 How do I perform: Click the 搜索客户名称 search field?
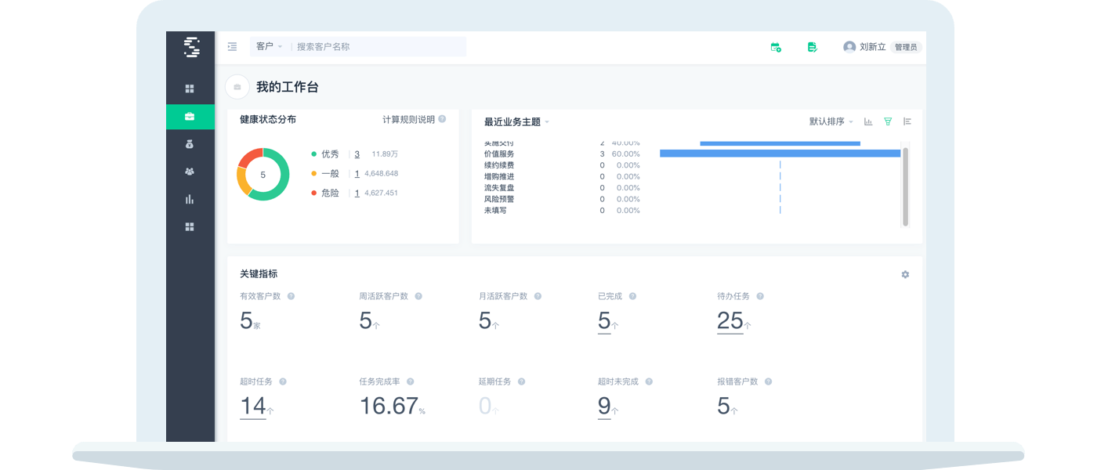(x=376, y=47)
